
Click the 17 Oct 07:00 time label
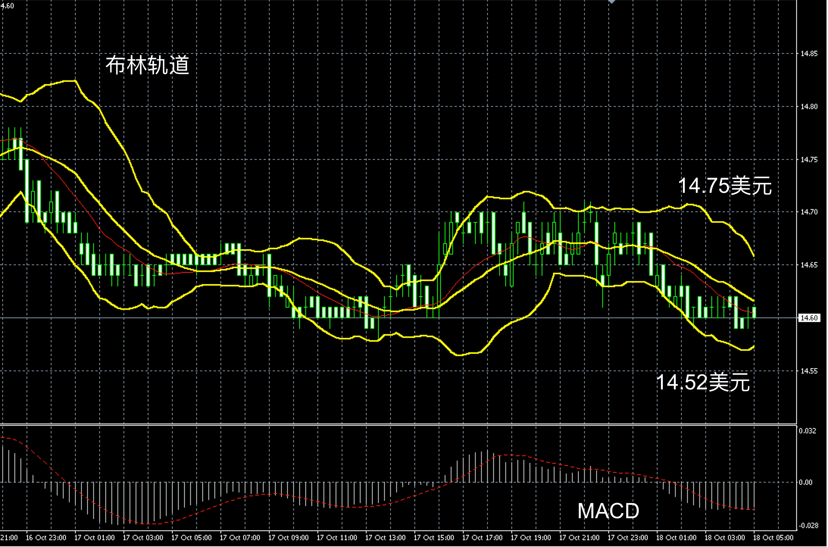(x=240, y=538)
